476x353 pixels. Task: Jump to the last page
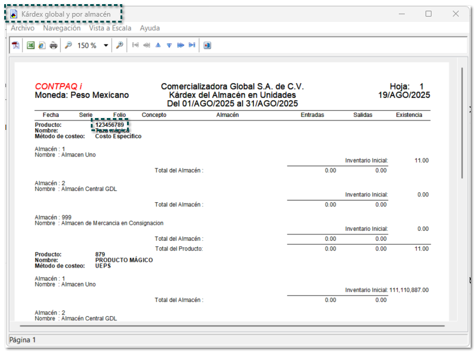pyautogui.click(x=192, y=45)
